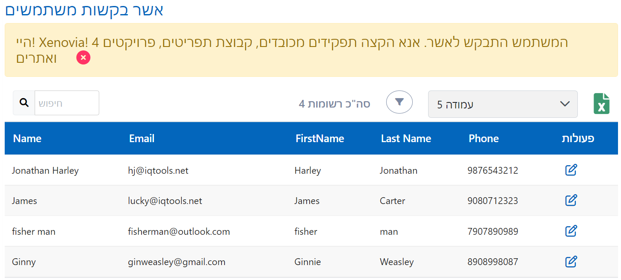The image size is (621, 280).
Task: Open the page size dropdown showing 5
Action: [x=503, y=104]
